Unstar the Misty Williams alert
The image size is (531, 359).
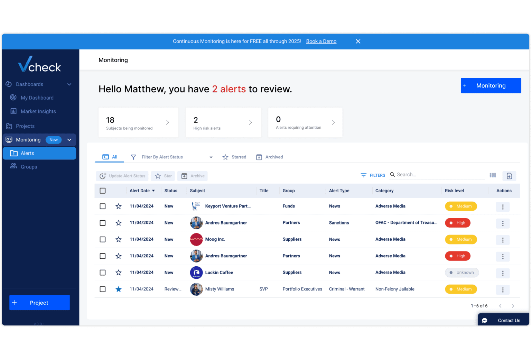tap(119, 289)
